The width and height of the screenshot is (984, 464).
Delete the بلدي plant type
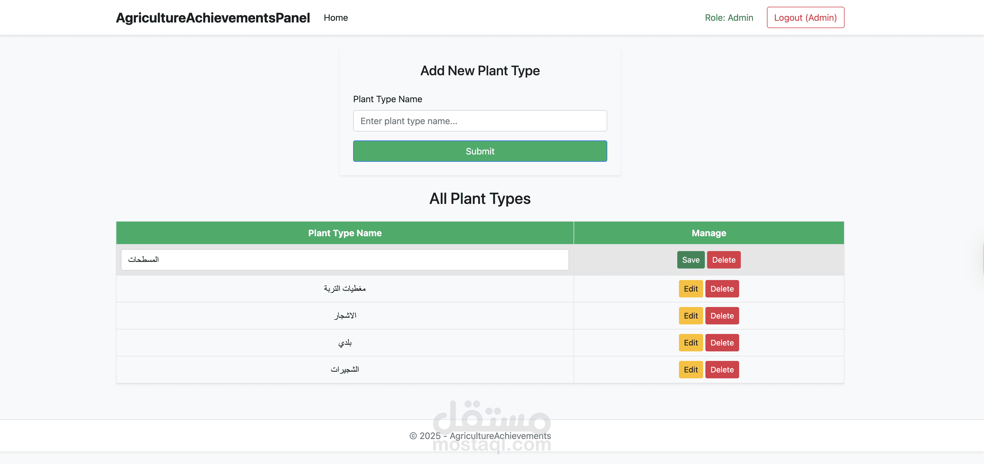722,343
